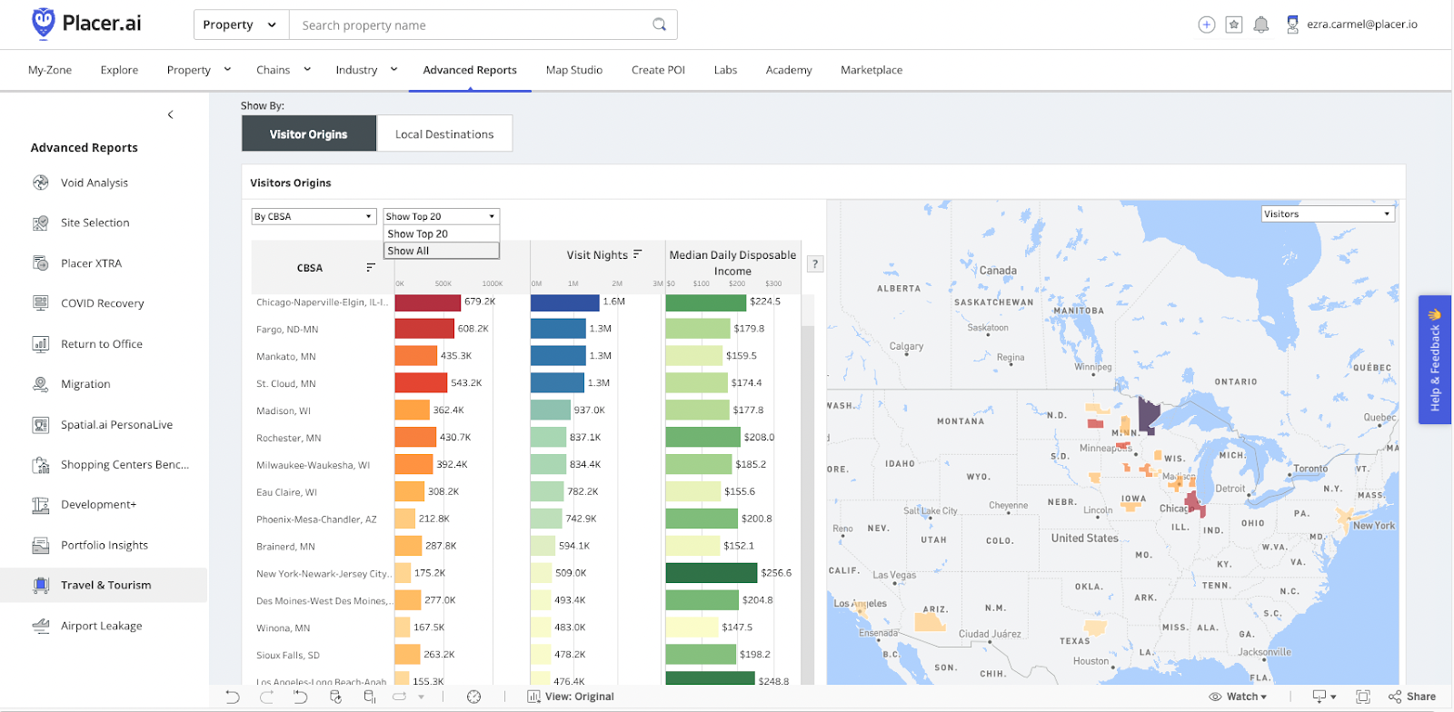
Task: Click View: Original button
Action: tap(571, 697)
